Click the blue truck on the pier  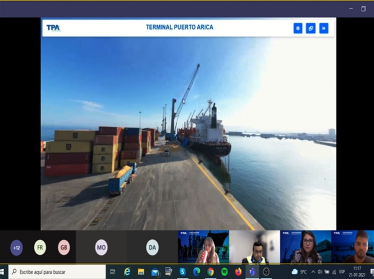[122, 179]
